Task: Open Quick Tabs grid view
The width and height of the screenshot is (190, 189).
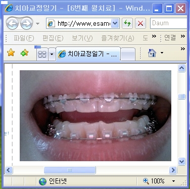Action: tap(42, 54)
